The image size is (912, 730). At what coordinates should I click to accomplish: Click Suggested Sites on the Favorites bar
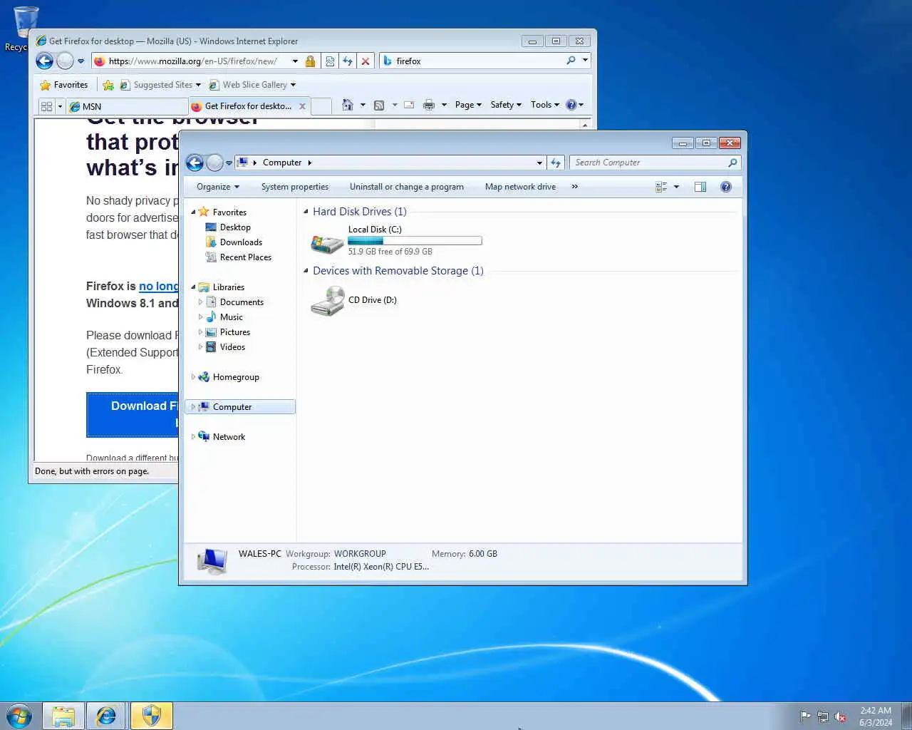coord(160,85)
